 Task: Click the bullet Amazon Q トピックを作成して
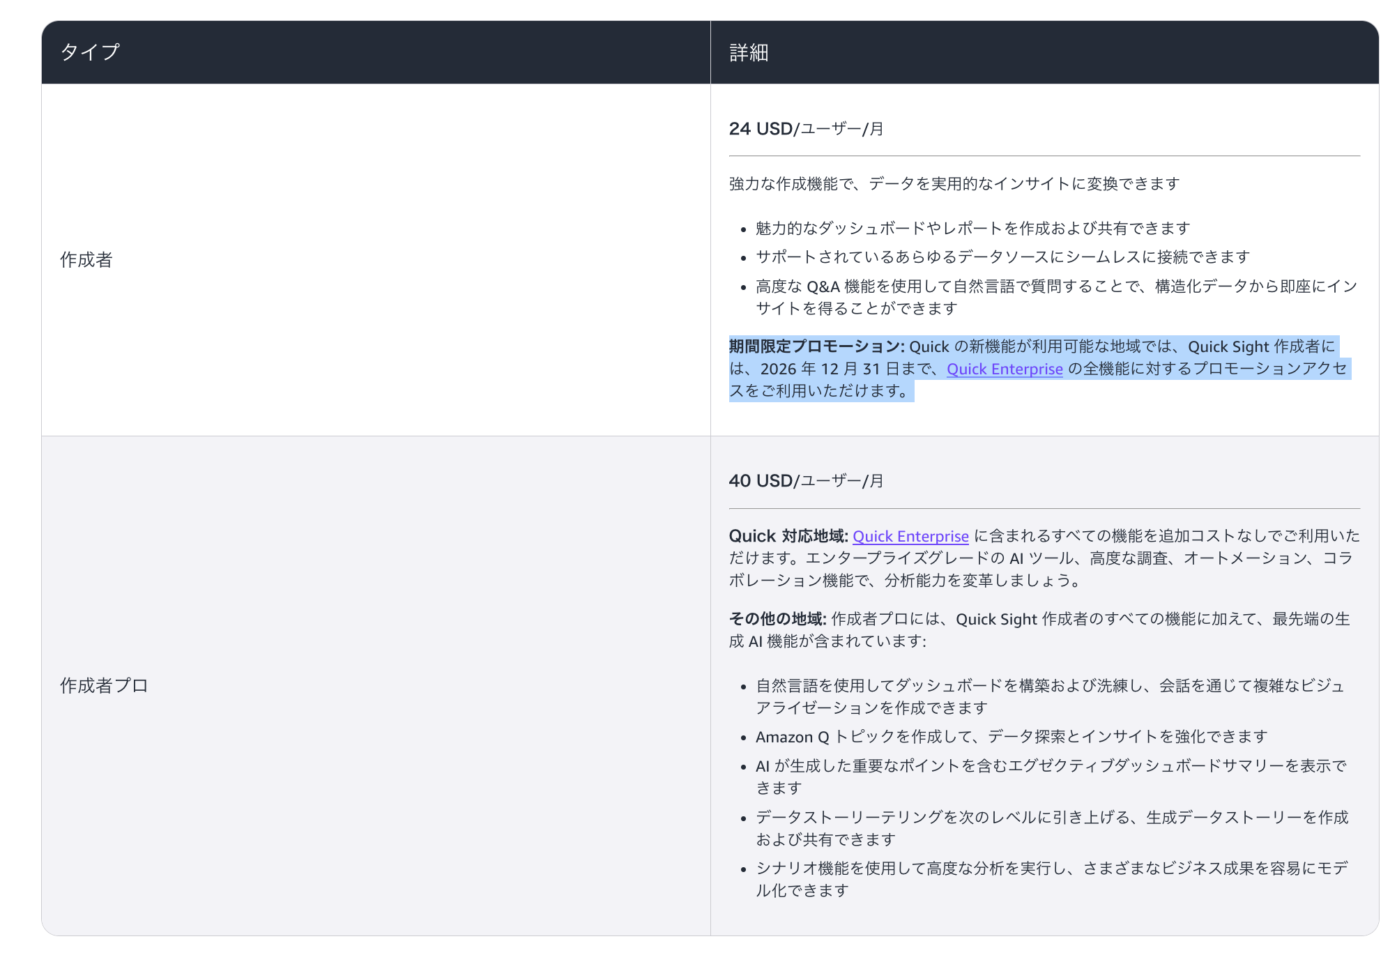click(1012, 737)
